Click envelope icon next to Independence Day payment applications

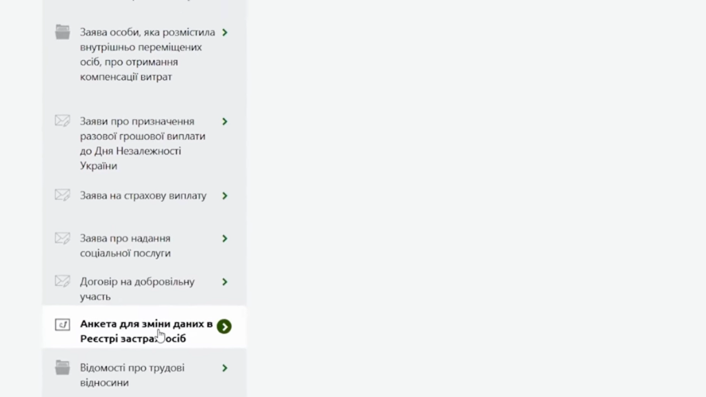click(63, 121)
